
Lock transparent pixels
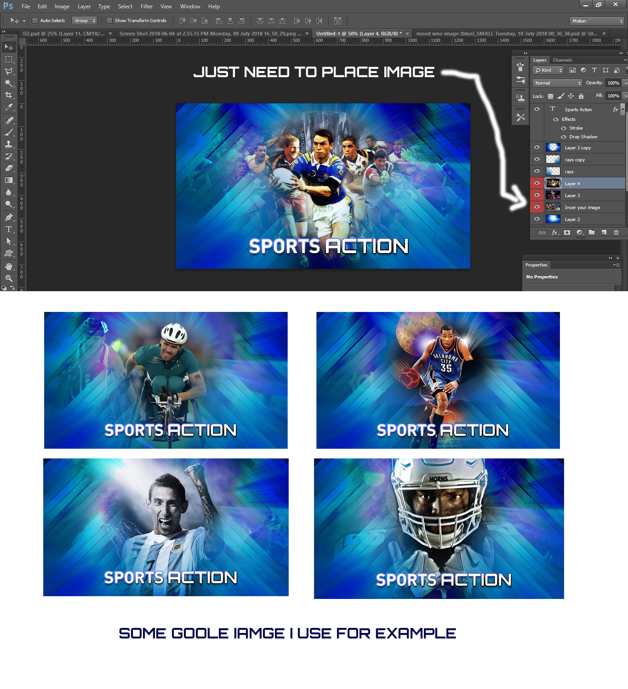click(x=550, y=96)
